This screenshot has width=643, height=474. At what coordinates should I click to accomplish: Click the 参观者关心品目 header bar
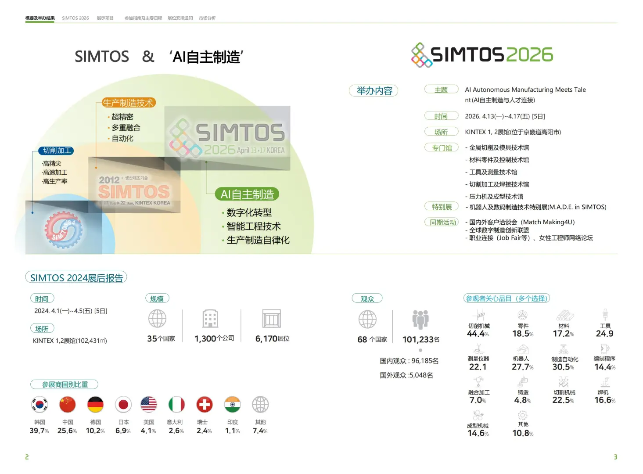506,298
